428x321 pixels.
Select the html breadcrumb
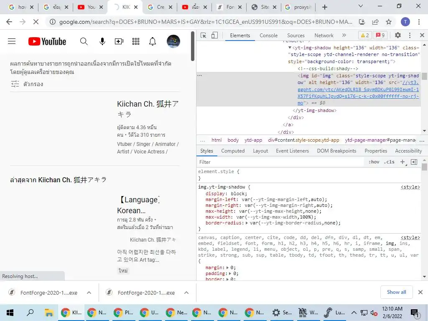pos(217,140)
